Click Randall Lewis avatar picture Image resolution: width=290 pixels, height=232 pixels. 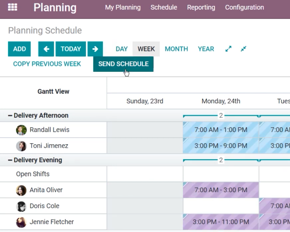click(21, 130)
